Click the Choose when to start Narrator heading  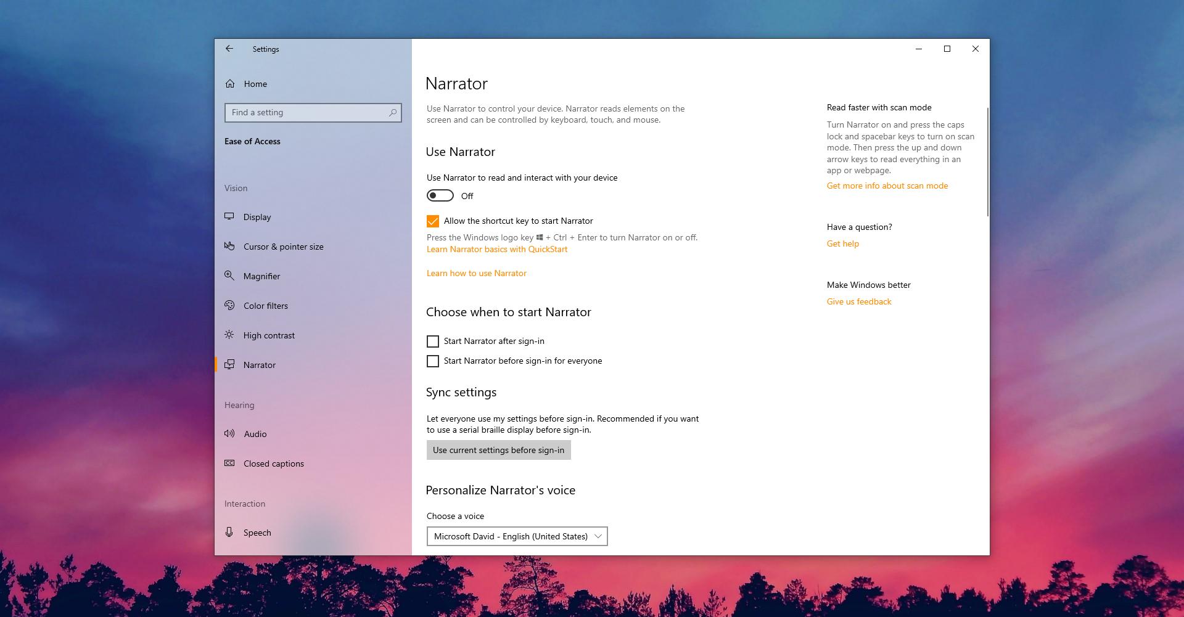(509, 312)
